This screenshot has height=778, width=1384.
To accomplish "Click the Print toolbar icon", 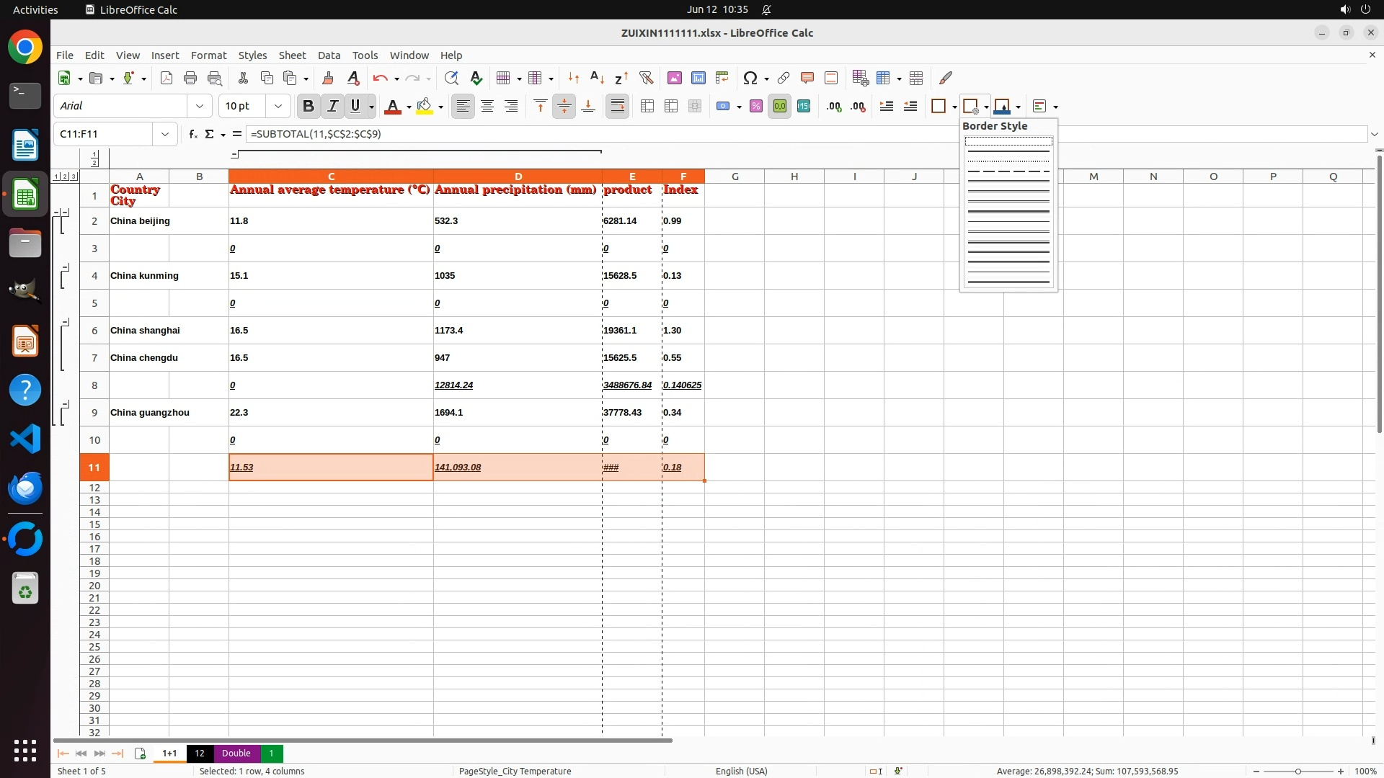I will click(190, 78).
